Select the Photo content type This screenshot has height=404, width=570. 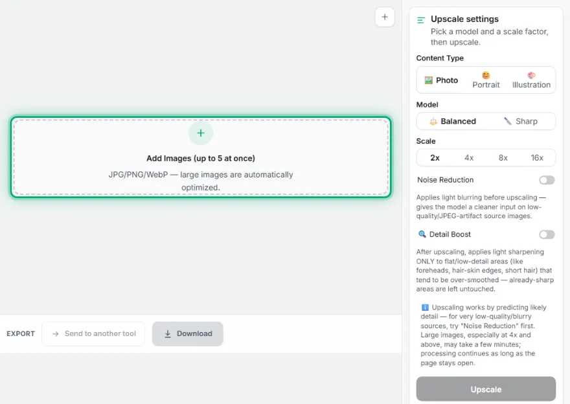441,80
